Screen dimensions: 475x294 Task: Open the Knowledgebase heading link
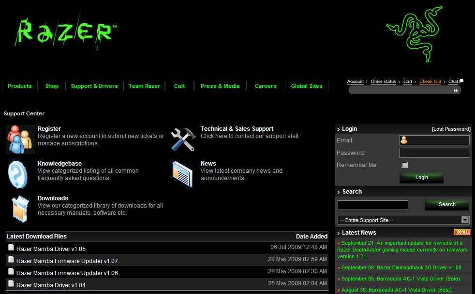59,164
